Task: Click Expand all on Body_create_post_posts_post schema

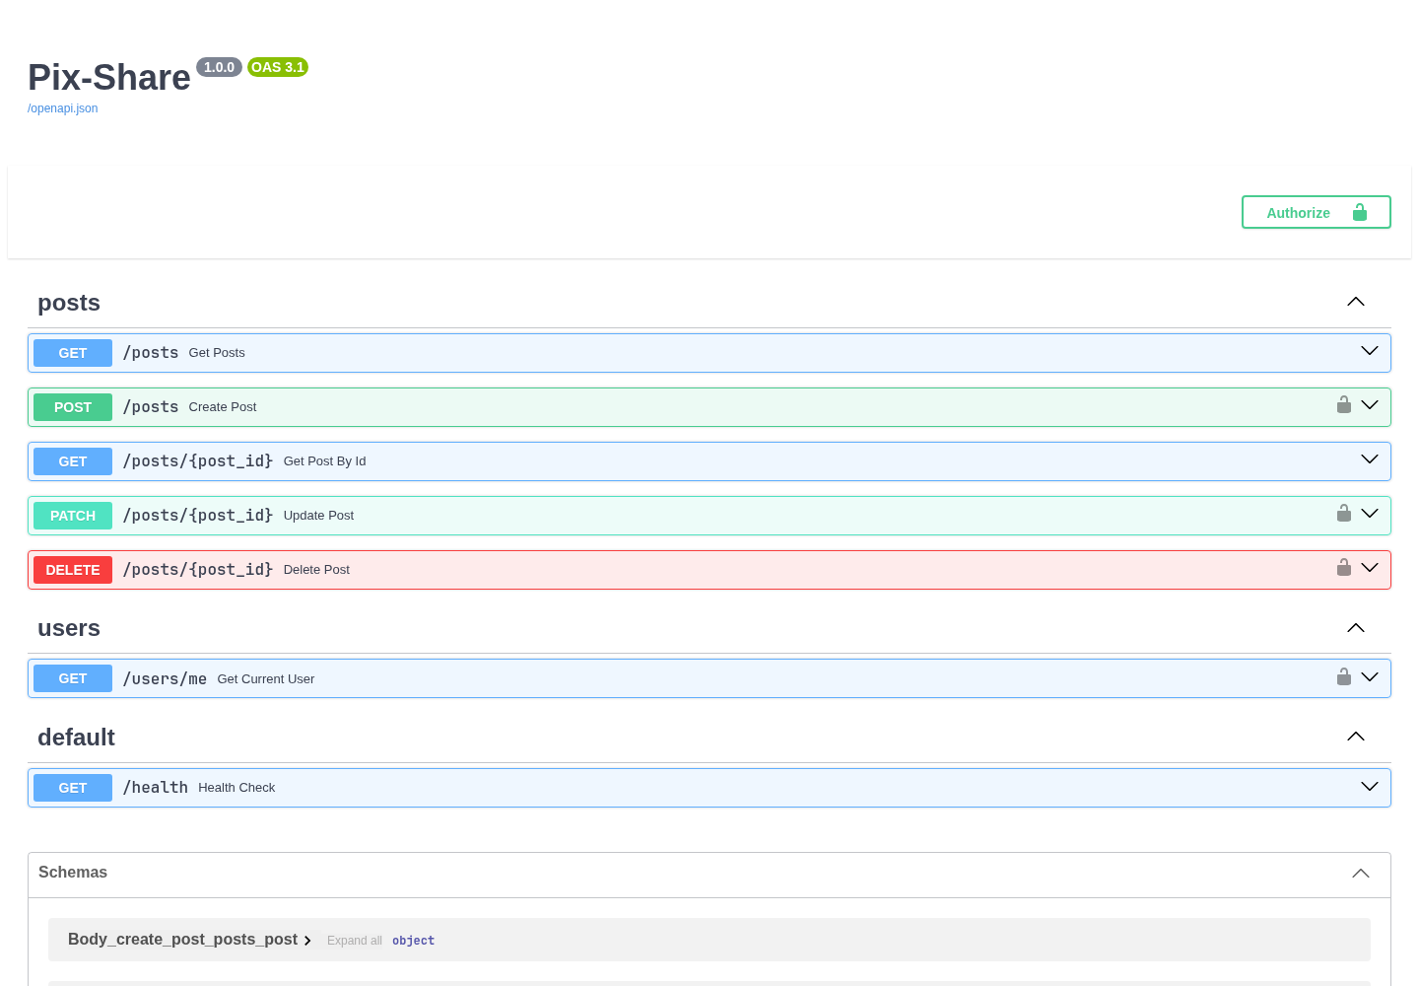Action: click(x=355, y=941)
